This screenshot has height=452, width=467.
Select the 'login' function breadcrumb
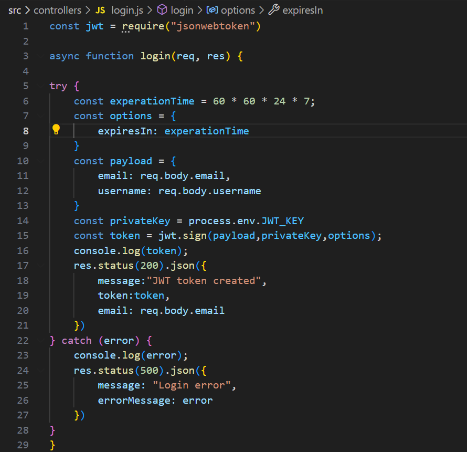[182, 10]
